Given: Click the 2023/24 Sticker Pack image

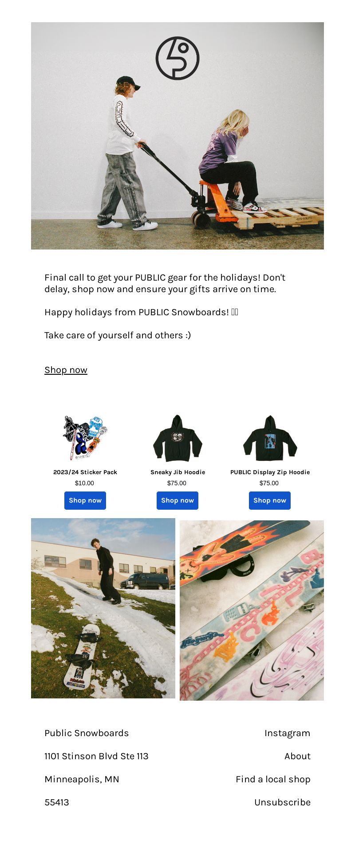Looking at the screenshot, I should click(85, 438).
